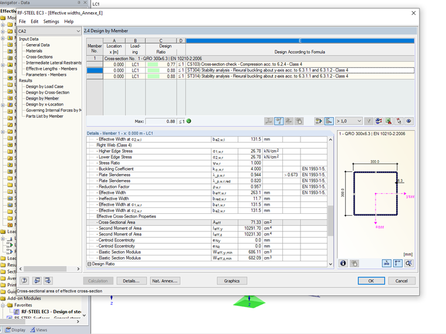The image size is (446, 334).
Task: Click the Graphics button
Action: pos(232,281)
